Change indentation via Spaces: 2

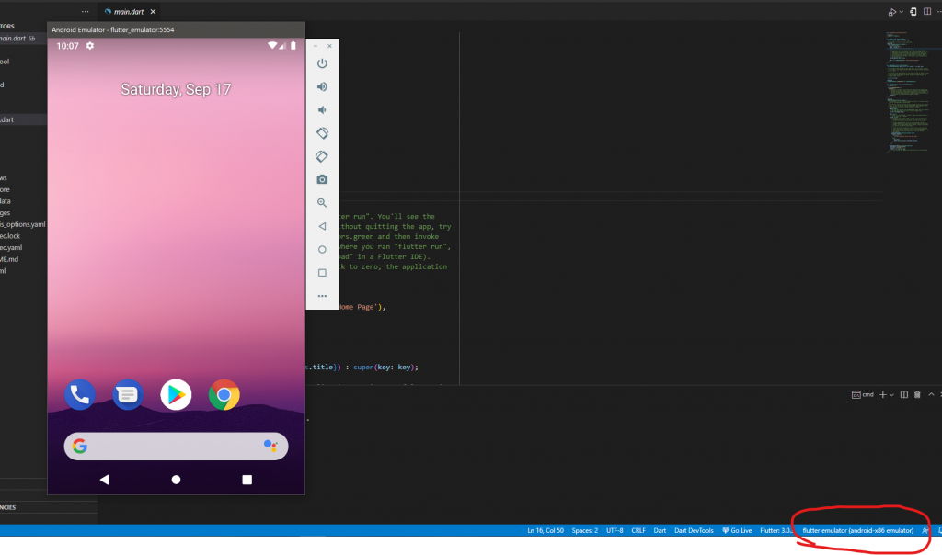584,530
